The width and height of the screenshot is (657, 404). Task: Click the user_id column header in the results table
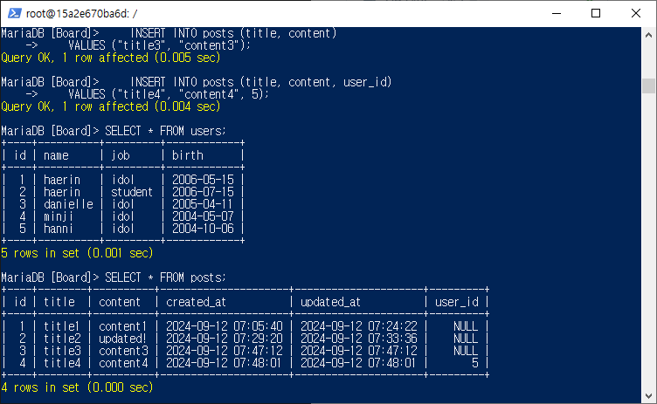pyautogui.click(x=456, y=302)
